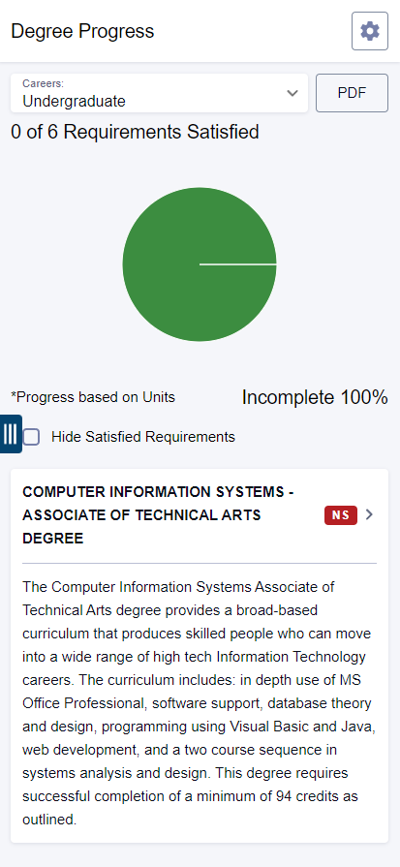Click the Hide Satisfied Requirements label text

[143, 437]
